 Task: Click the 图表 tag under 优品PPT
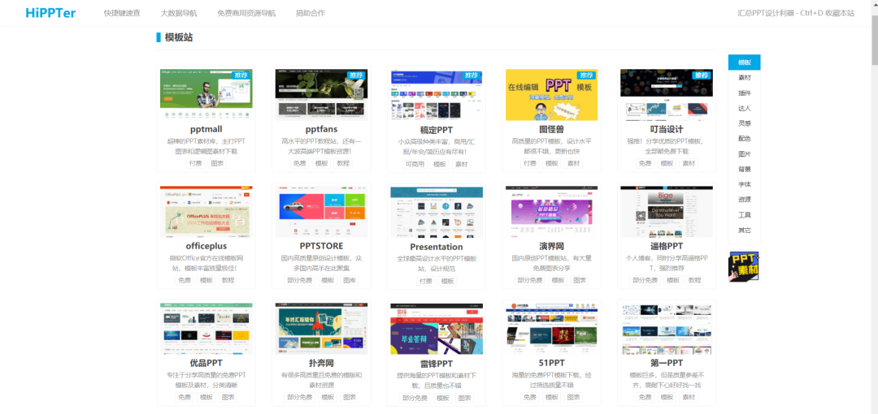(228, 397)
